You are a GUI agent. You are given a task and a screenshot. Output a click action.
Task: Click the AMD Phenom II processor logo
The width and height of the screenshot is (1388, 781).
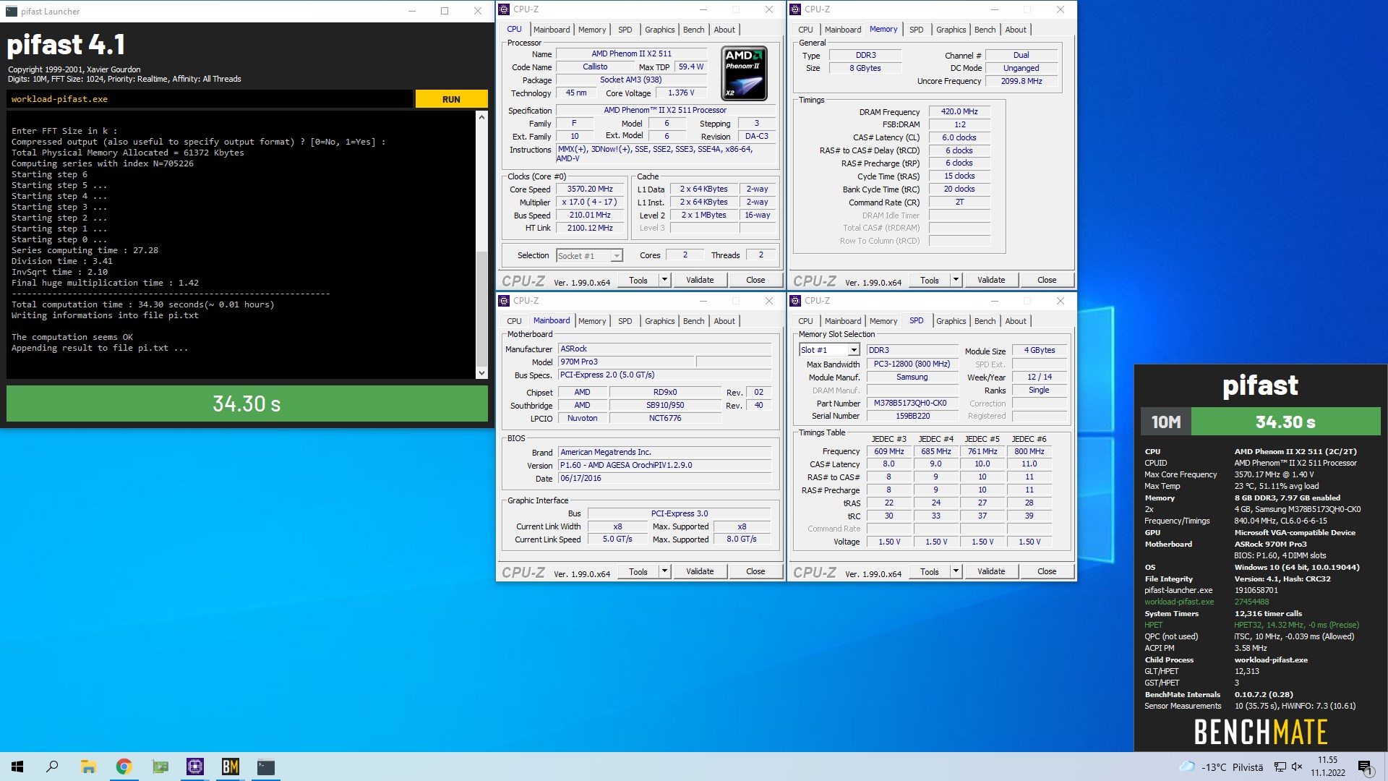click(744, 73)
